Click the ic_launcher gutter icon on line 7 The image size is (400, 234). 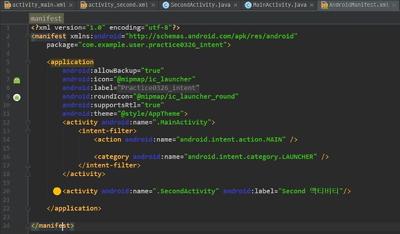click(17, 80)
